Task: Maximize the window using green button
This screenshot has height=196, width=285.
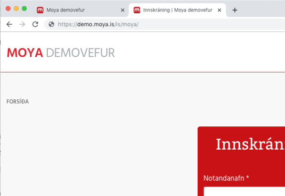Action: tap(24, 9)
